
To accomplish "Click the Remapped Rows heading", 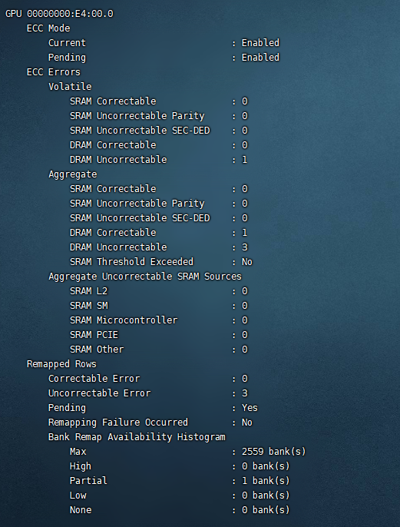I will (x=61, y=364).
